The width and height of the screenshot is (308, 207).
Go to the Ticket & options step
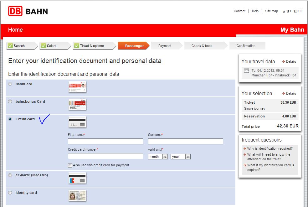[x=94, y=46]
